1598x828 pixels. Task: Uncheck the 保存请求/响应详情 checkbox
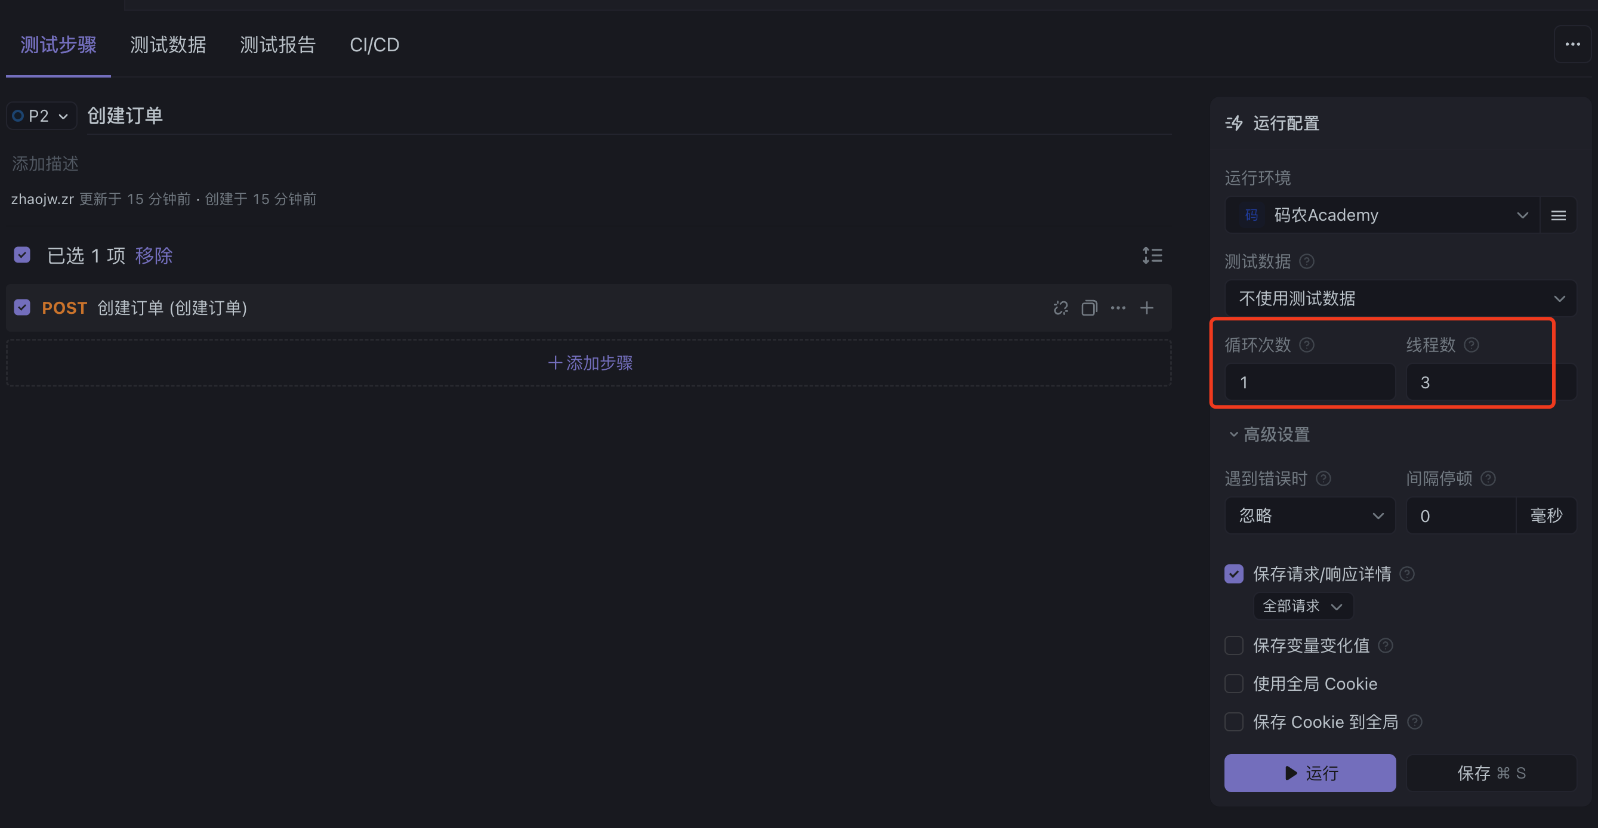[x=1234, y=574]
